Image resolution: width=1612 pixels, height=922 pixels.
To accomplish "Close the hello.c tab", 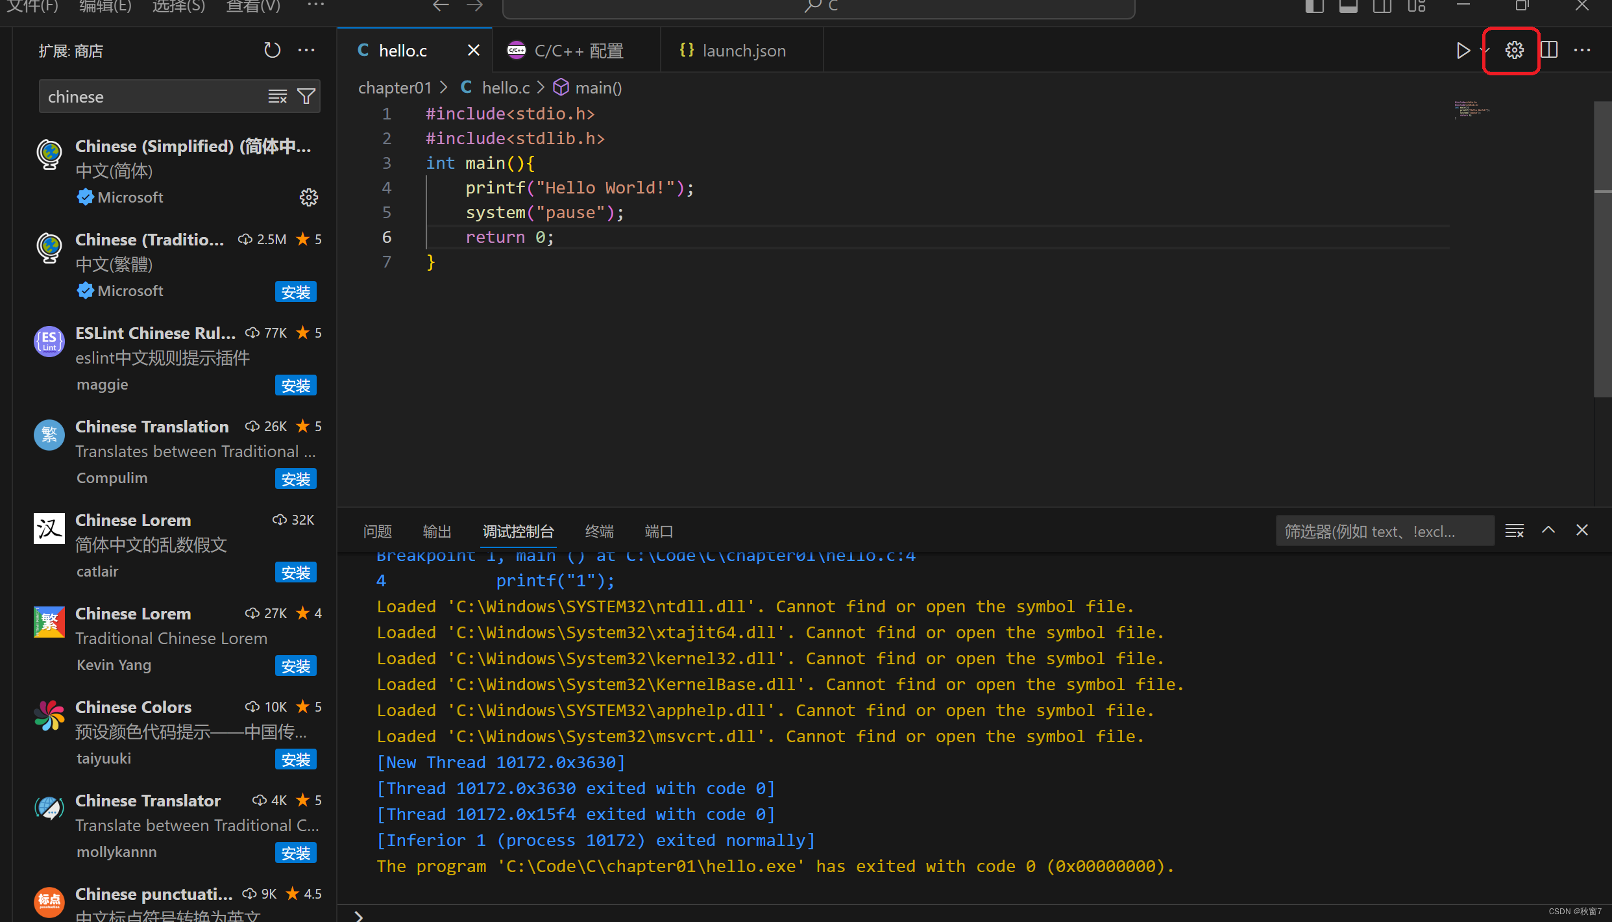I will (x=474, y=51).
